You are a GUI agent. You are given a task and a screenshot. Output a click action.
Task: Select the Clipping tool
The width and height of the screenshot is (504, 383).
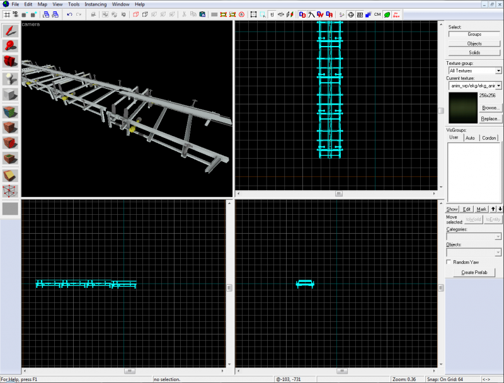point(9,175)
